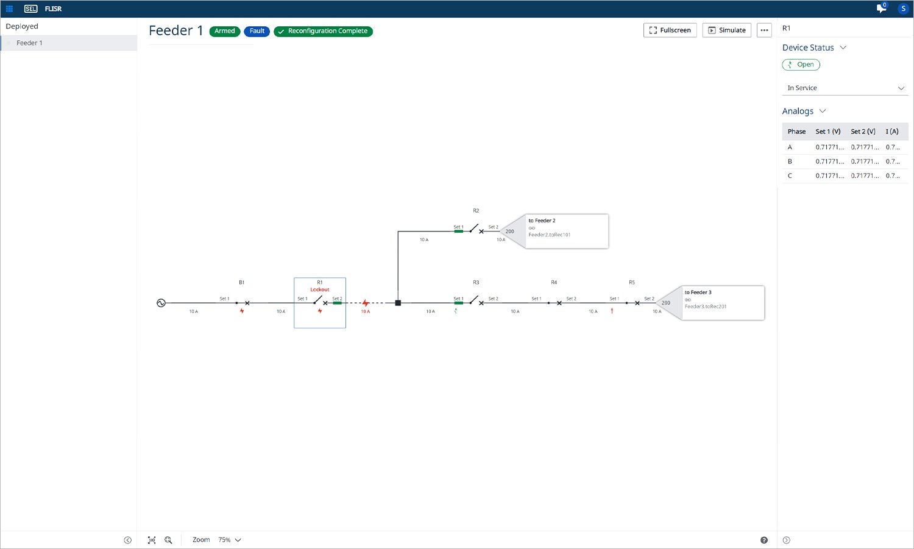Expand the In Service dropdown
914x549 pixels.
tap(845, 88)
